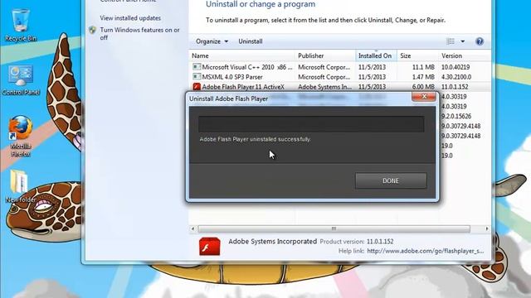Click Uninstall in the toolbar
Screen dimensions: 531x298
(251, 41)
